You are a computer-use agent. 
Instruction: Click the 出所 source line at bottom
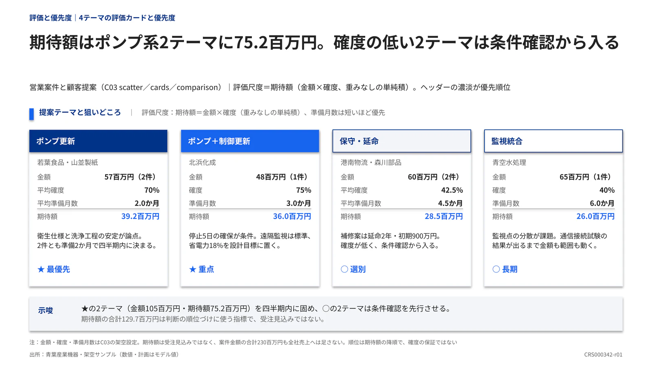pyautogui.click(x=104, y=355)
